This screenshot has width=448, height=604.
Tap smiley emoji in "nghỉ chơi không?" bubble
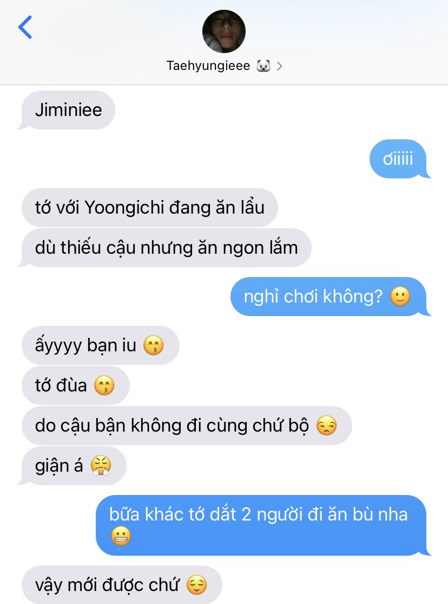pos(400,297)
